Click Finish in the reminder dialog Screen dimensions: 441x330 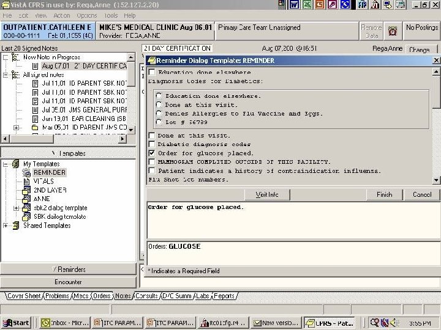(385, 195)
